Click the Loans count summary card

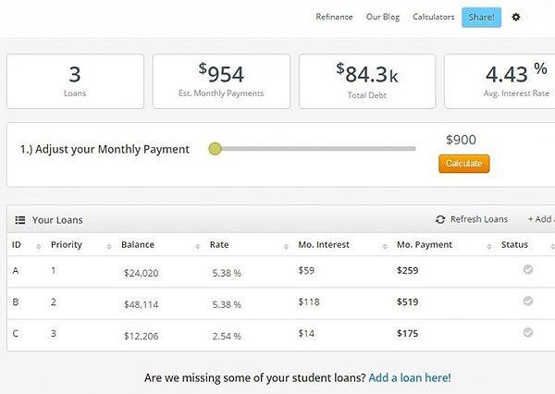(76, 81)
